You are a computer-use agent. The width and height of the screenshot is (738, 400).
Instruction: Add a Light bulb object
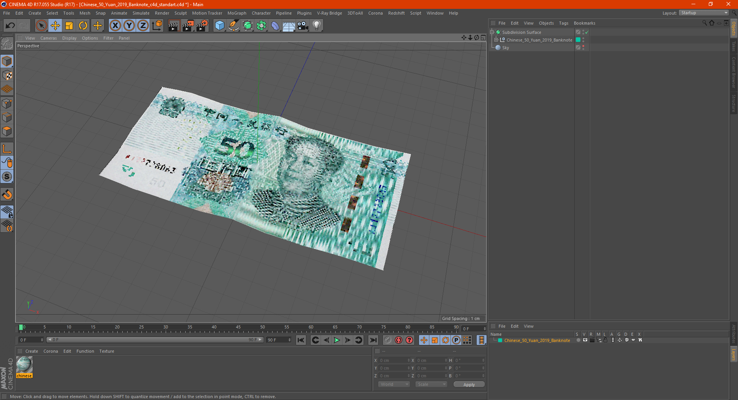point(316,26)
